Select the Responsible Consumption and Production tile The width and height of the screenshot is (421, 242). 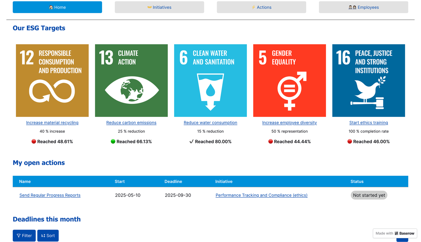click(52, 81)
